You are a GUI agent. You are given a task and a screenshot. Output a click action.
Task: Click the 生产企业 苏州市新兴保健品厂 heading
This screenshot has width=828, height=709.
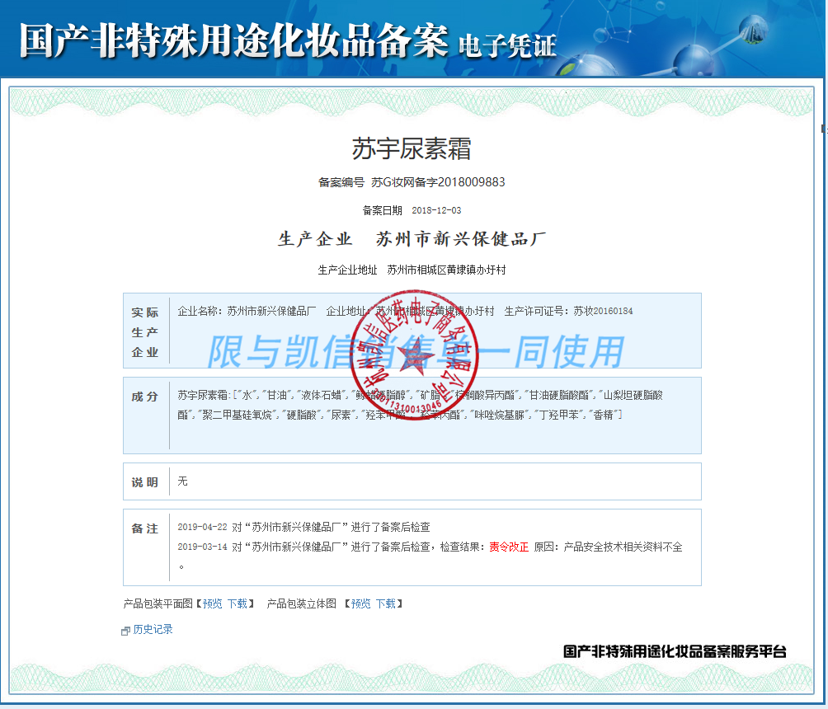click(412, 240)
